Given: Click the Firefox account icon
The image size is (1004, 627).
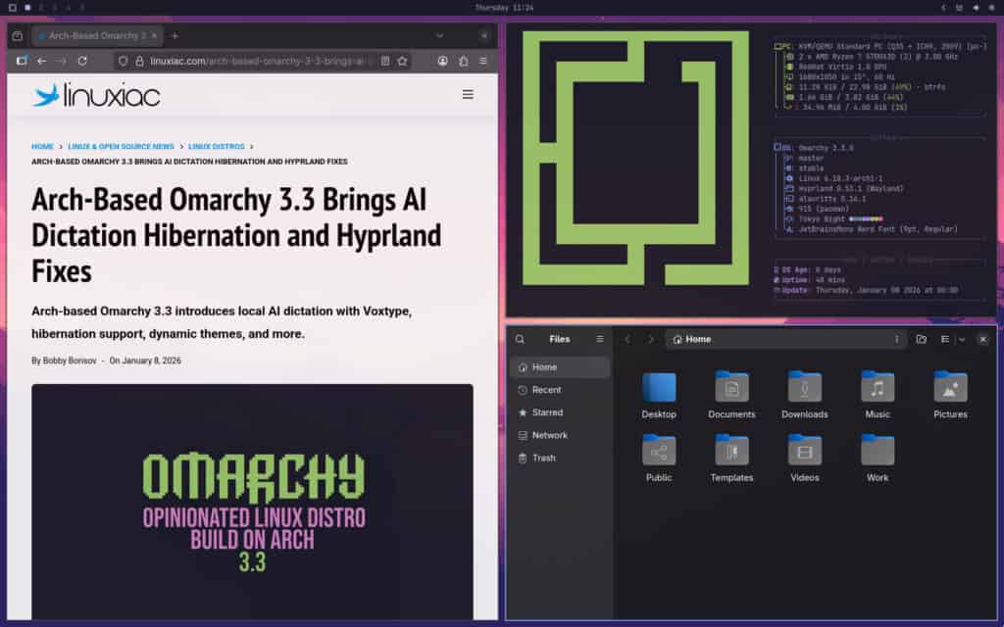Looking at the screenshot, I should pyautogui.click(x=443, y=60).
